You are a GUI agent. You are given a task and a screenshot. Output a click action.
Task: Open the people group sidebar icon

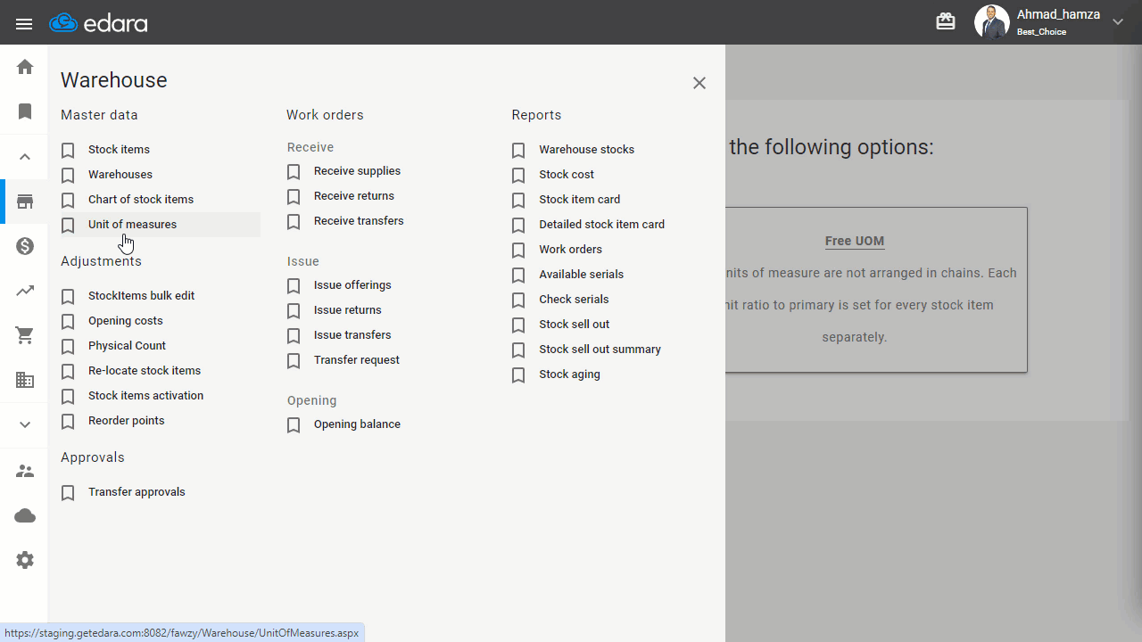click(25, 471)
